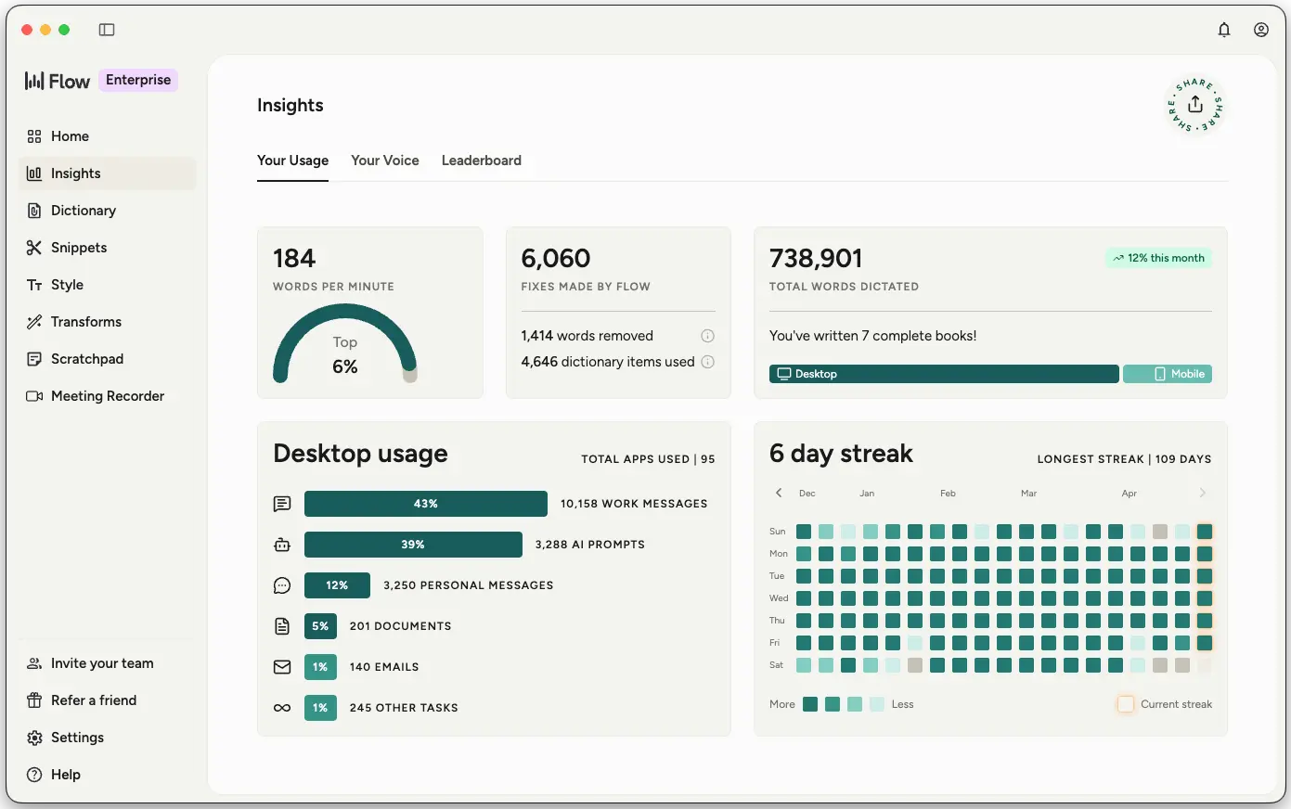Open Home in the sidebar
1291x809 pixels.
(x=108, y=136)
